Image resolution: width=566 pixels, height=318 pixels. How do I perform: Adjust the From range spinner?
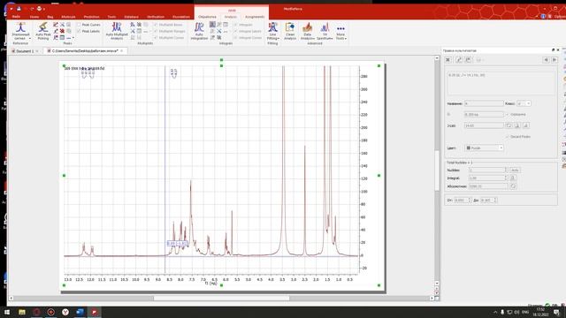point(470,200)
